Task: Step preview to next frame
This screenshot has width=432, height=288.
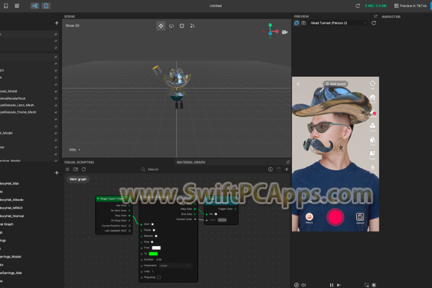Action: pos(338,285)
